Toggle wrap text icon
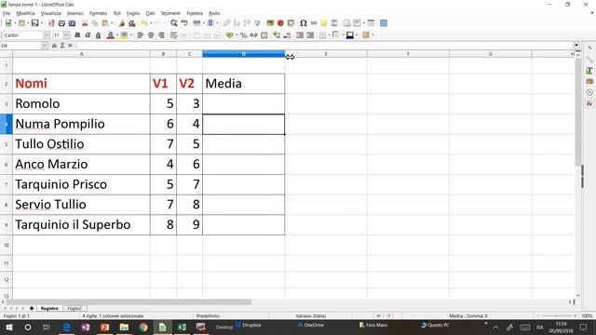Viewport: 596px width, 335px height. click(x=174, y=35)
